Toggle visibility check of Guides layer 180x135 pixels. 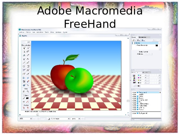tap(132, 94)
